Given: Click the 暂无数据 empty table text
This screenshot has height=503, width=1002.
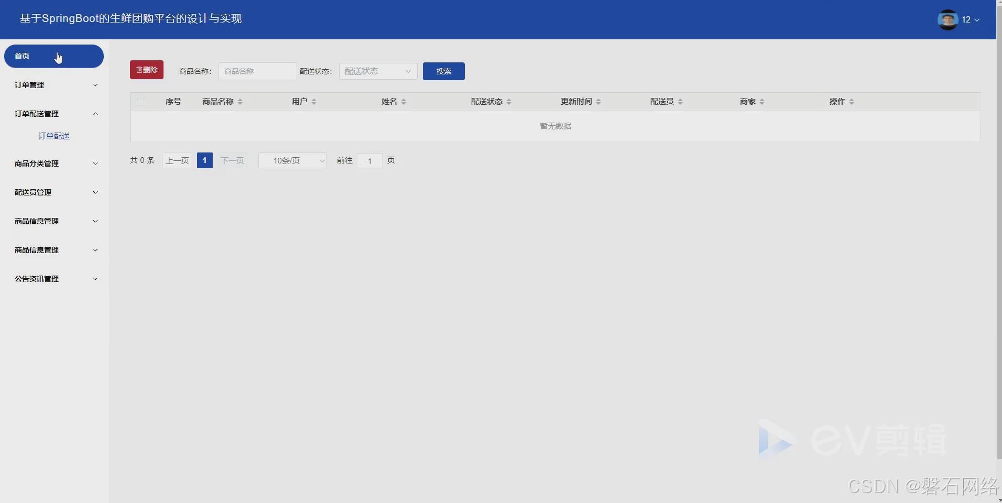Looking at the screenshot, I should click(556, 126).
